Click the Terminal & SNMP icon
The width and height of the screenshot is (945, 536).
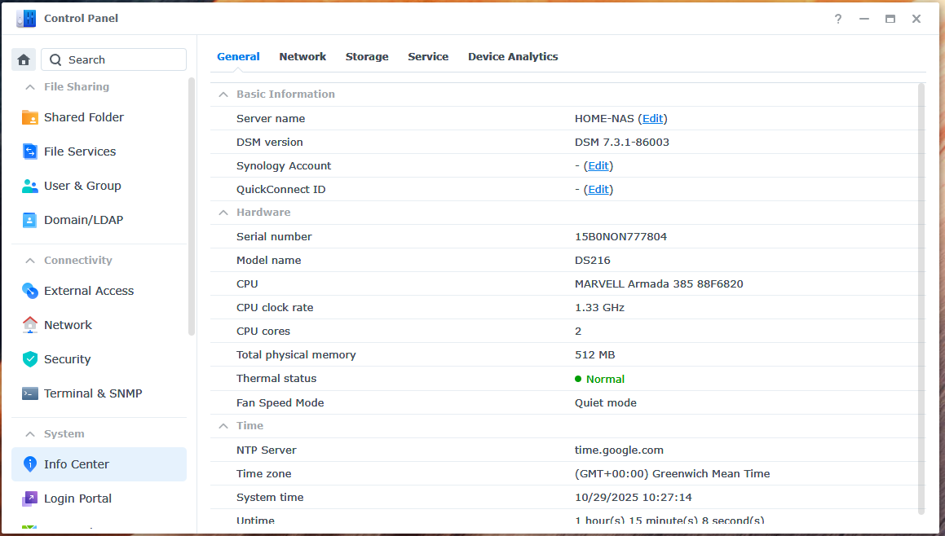[x=29, y=393]
